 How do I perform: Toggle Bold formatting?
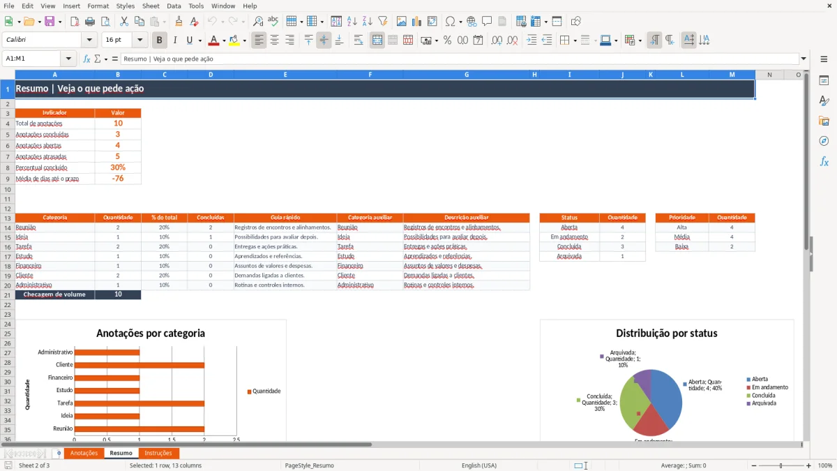(160, 40)
